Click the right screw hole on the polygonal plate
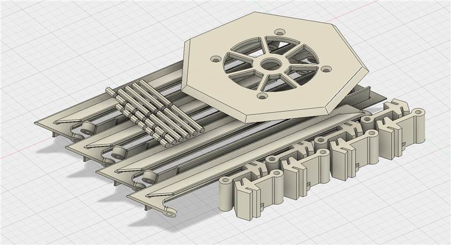The height and width of the screenshot is (245, 451). (x=326, y=70)
